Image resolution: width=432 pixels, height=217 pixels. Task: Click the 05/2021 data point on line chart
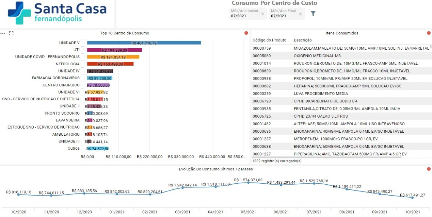pos(248,183)
